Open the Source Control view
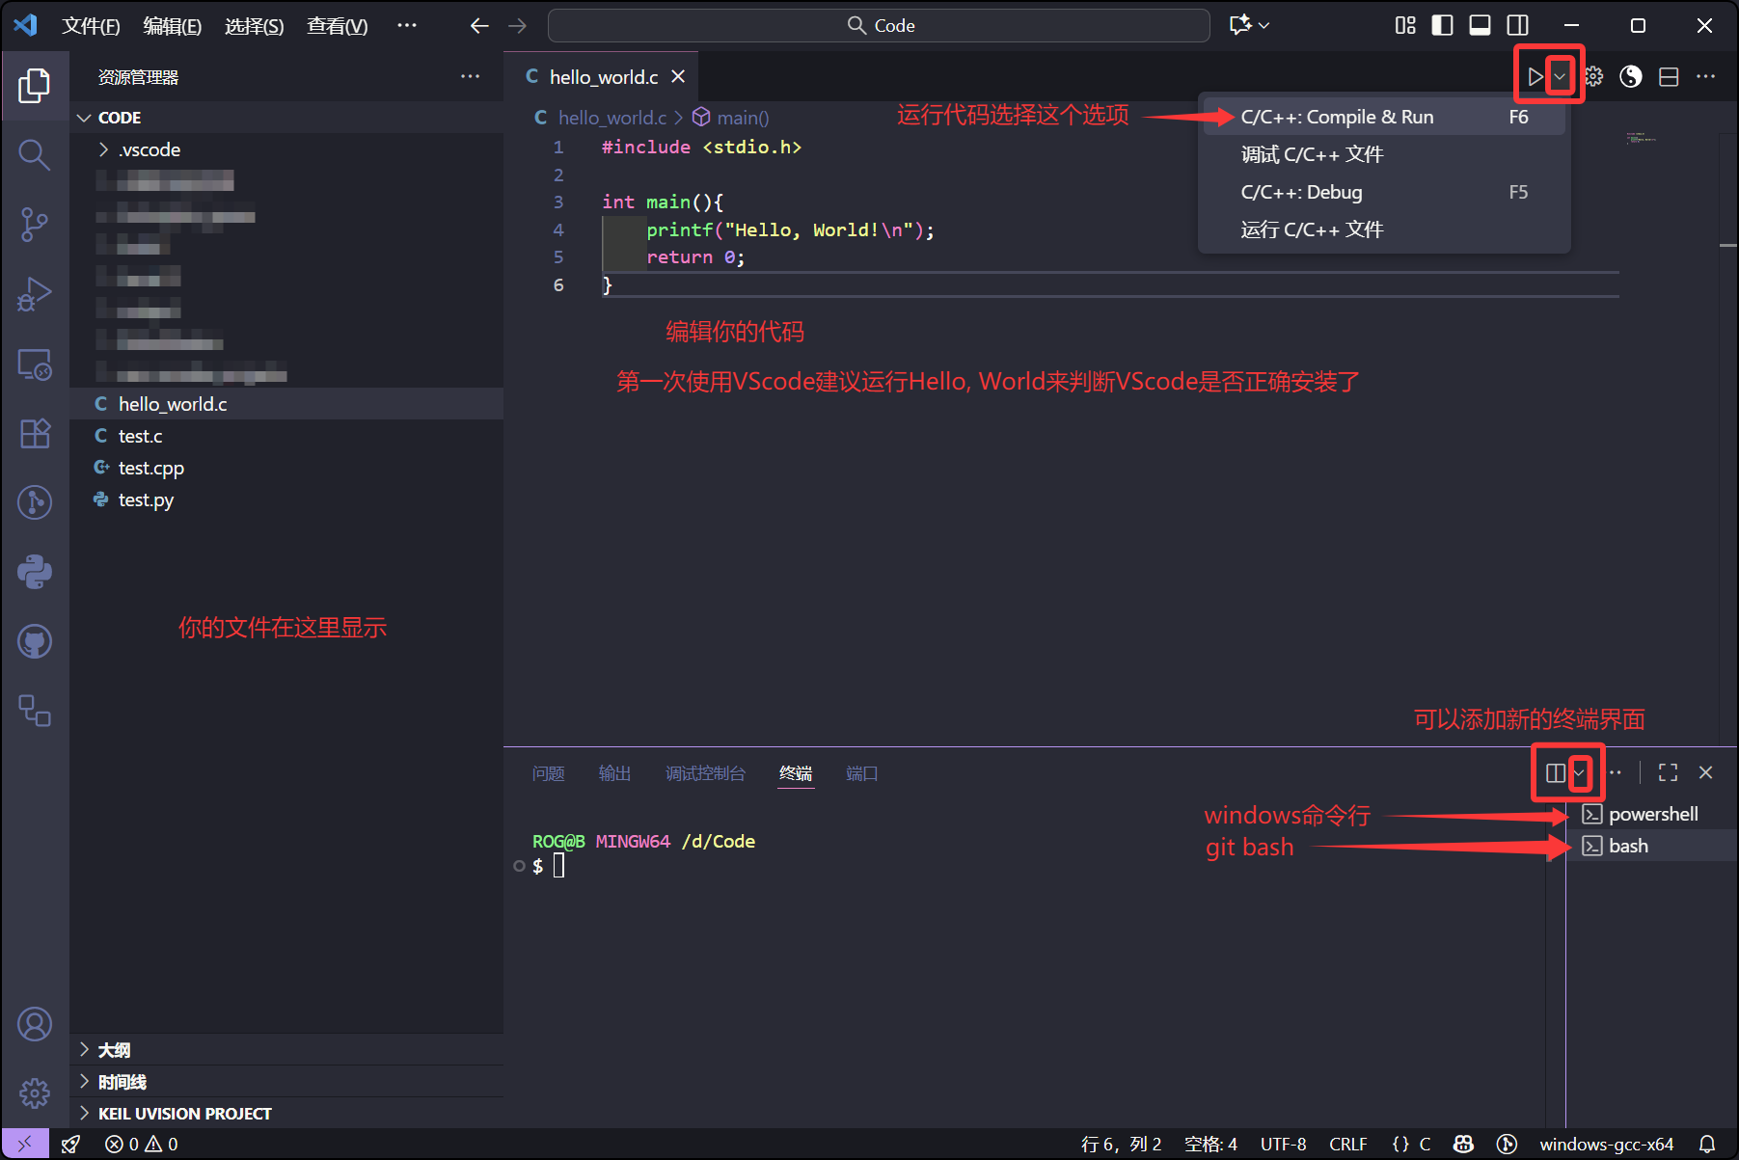This screenshot has height=1160, width=1739. (x=35, y=224)
